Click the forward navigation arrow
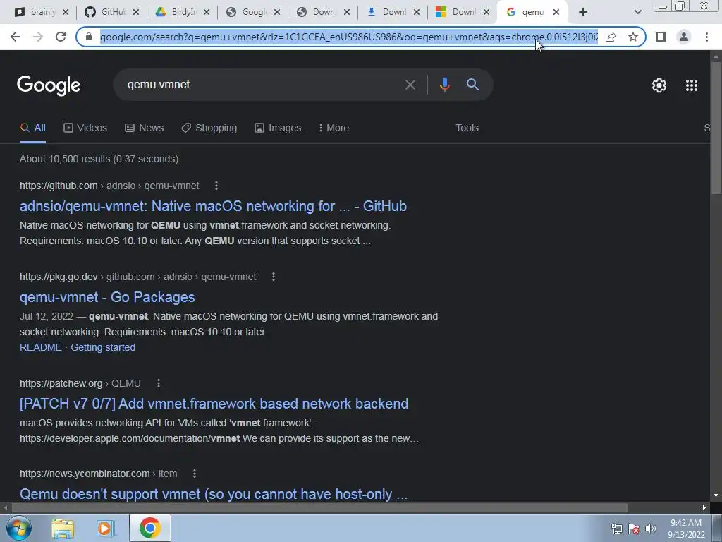Screen dimensions: 722x542 38,37
